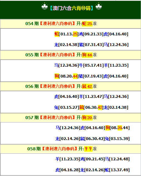The width and height of the screenshot is (141, 176).
Task: Click the entry 羊[11.23.47]
Action: click(91, 97)
